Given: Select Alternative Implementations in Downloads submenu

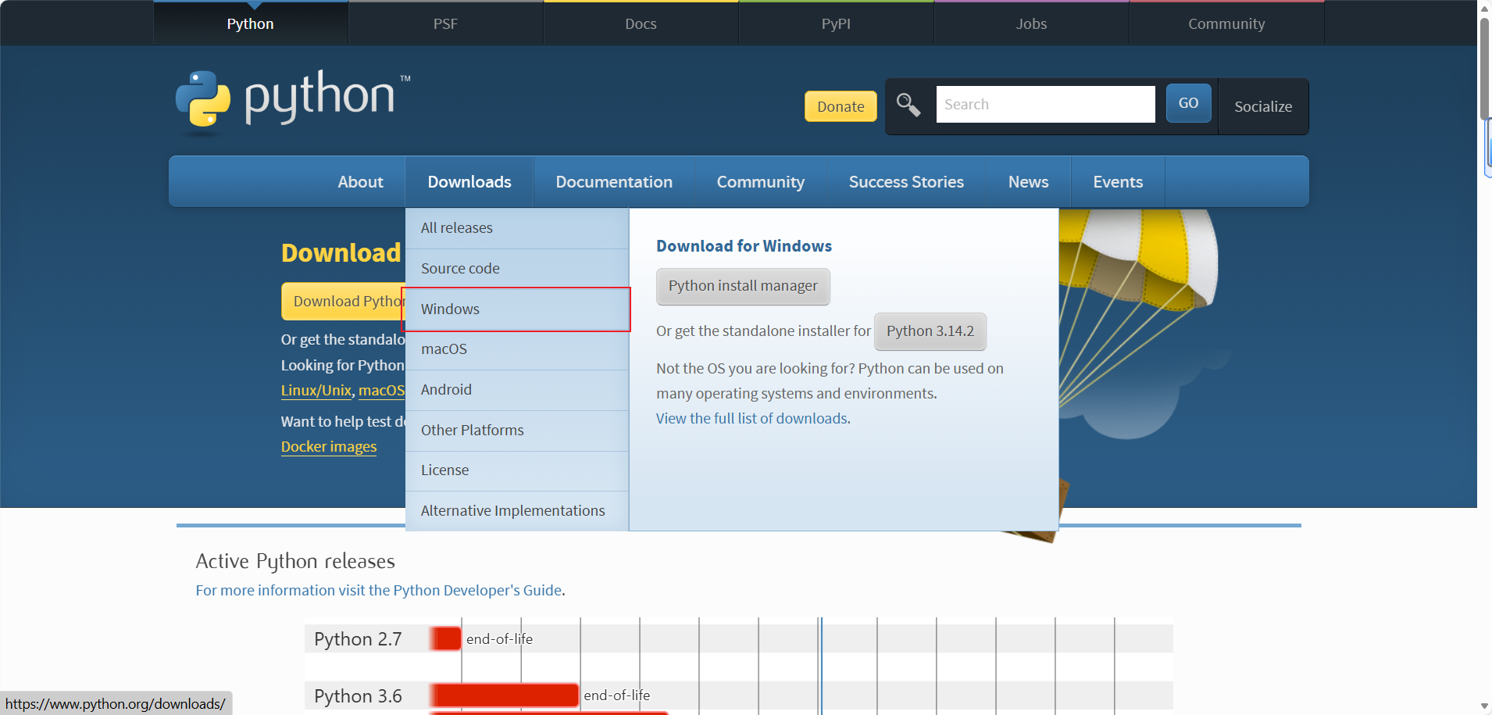Looking at the screenshot, I should 517,511.
